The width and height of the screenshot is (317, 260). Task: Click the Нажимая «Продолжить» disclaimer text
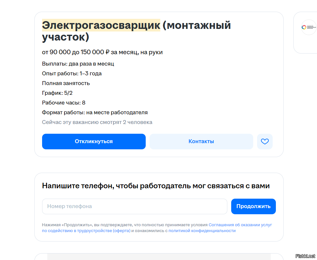pyautogui.click(x=125, y=225)
